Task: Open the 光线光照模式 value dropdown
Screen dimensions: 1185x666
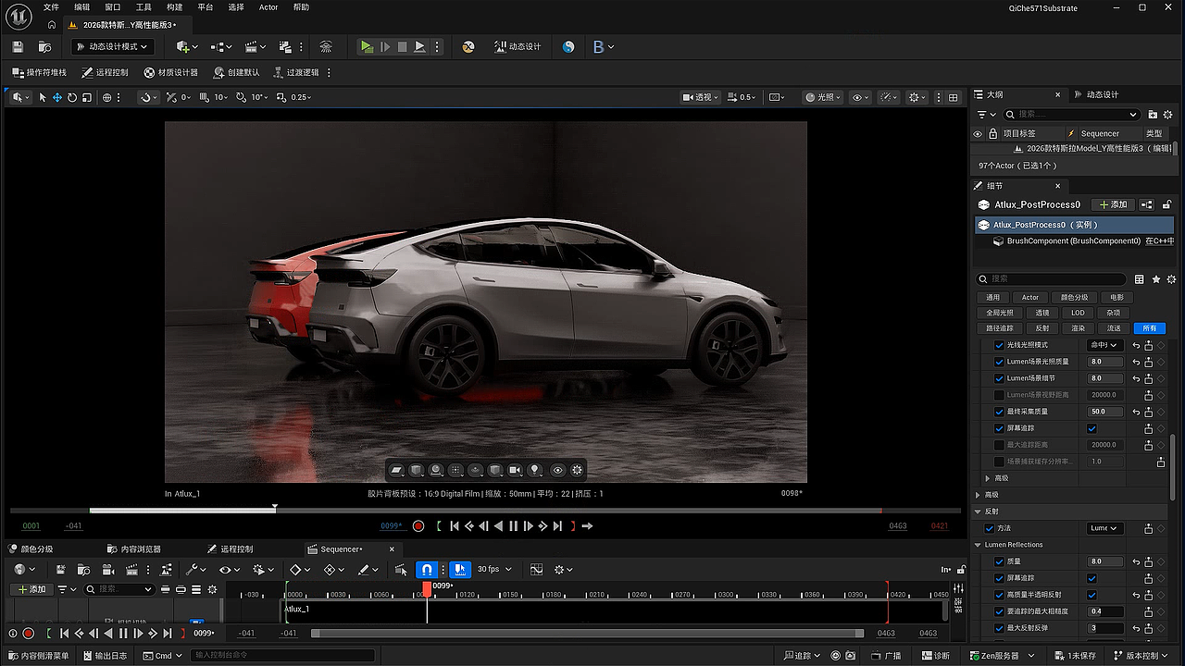Action: point(1104,345)
